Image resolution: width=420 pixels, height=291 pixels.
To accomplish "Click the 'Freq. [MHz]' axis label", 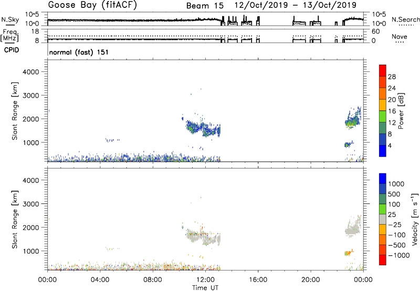I will [x=9, y=35].
